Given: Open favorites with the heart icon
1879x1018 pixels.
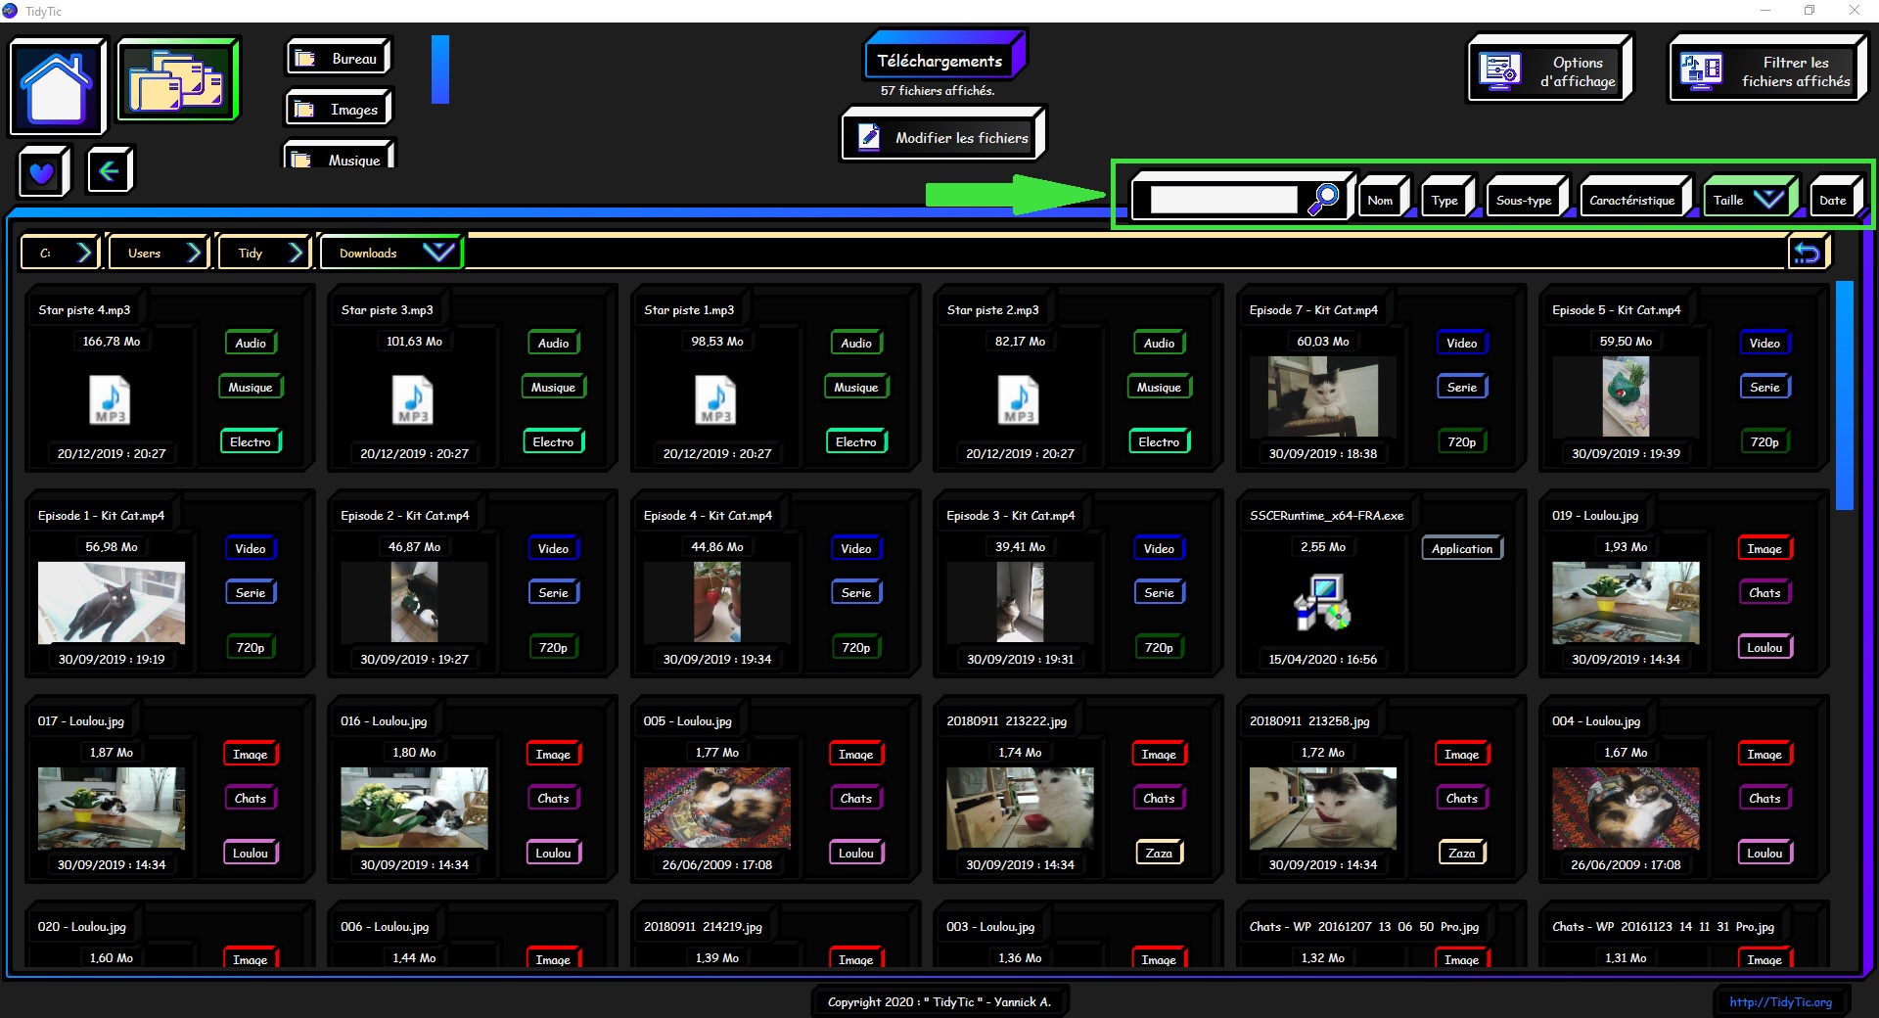Looking at the screenshot, I should pyautogui.click(x=42, y=172).
